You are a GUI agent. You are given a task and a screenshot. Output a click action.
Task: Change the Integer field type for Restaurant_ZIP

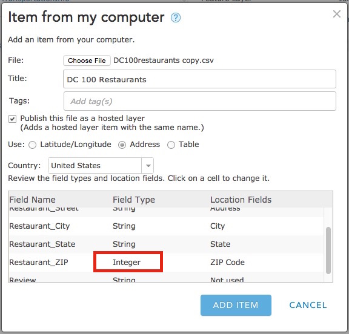coord(127,262)
